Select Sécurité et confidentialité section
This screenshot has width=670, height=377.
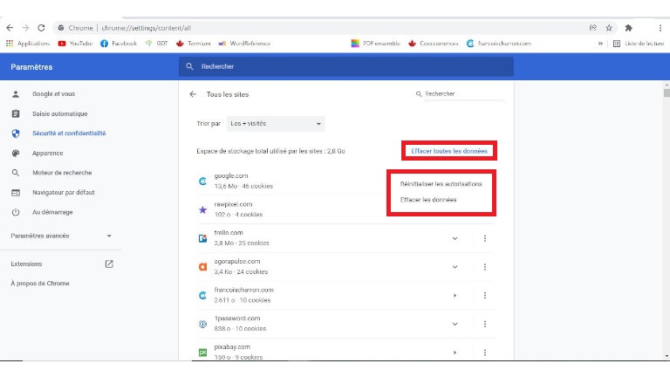pos(69,134)
